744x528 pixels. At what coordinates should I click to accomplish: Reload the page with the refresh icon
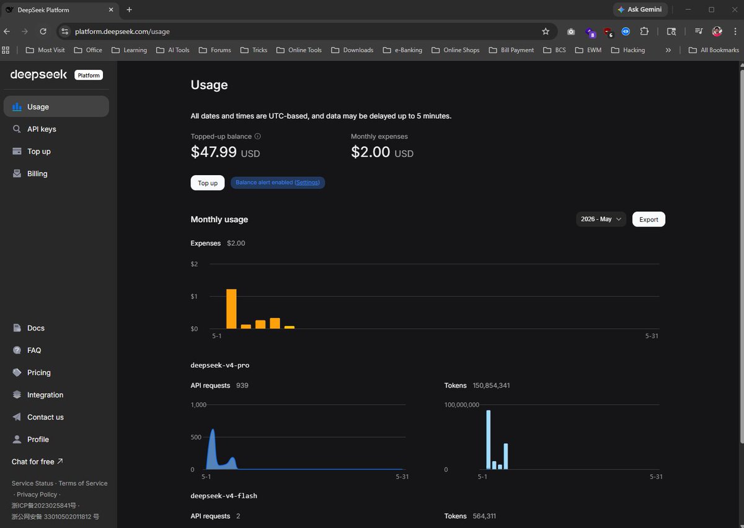[x=43, y=32]
